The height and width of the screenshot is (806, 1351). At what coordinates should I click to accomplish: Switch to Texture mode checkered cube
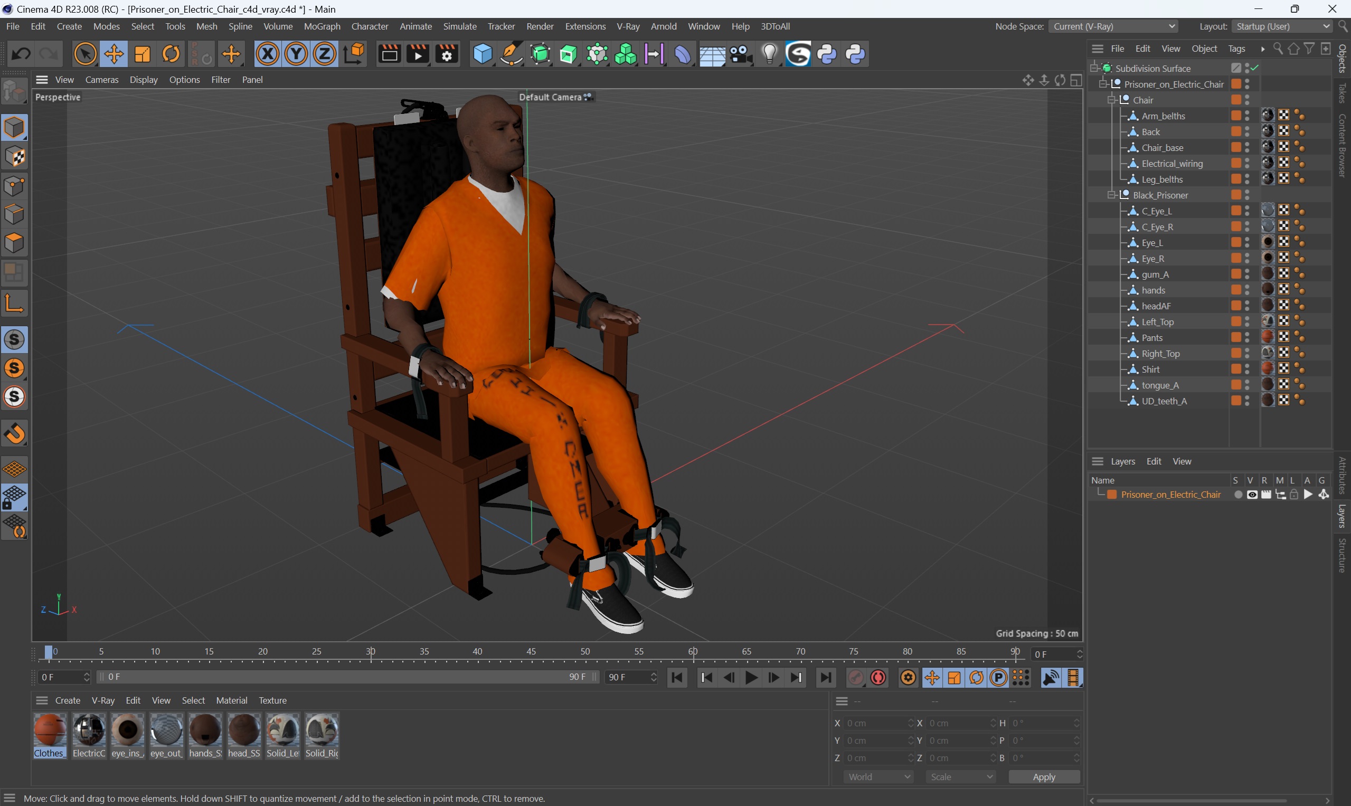(14, 157)
